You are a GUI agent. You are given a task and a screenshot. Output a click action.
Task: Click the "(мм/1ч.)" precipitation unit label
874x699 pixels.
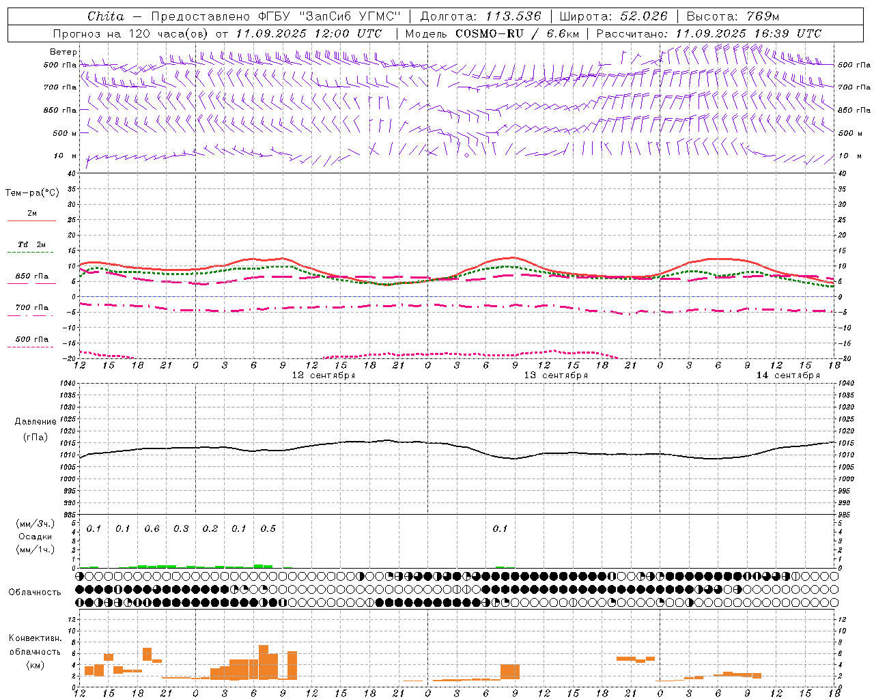pos(35,550)
